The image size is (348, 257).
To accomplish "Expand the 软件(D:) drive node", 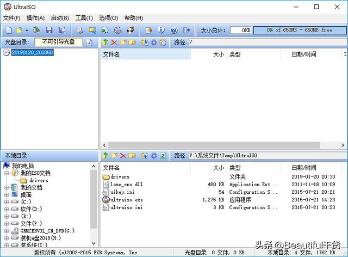I will pos(7,209).
